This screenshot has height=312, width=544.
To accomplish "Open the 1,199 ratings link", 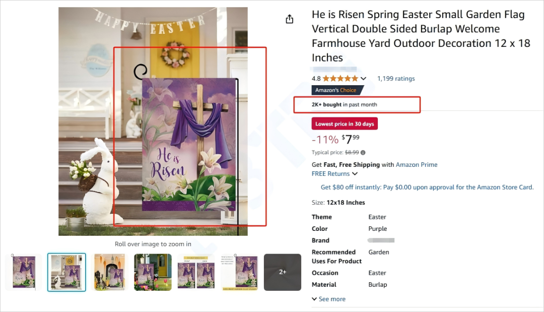I will pyautogui.click(x=396, y=79).
